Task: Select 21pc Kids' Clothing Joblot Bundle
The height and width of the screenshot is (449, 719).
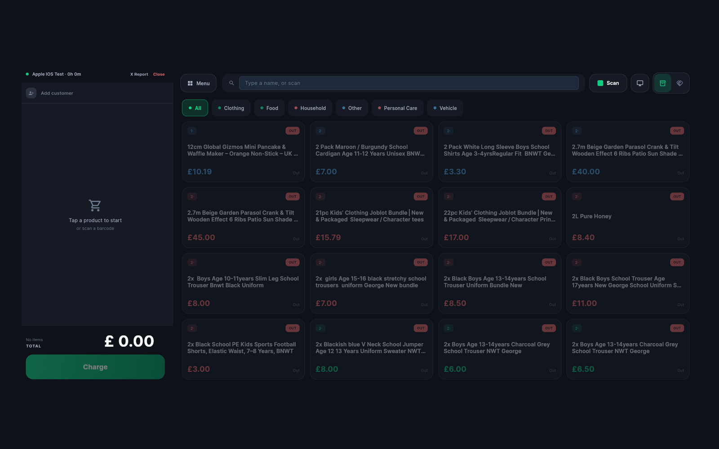Action: pyautogui.click(x=371, y=217)
